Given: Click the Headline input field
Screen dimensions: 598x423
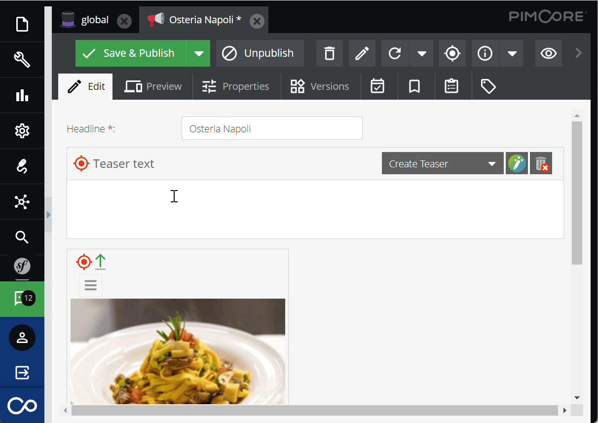Looking at the screenshot, I should (272, 128).
